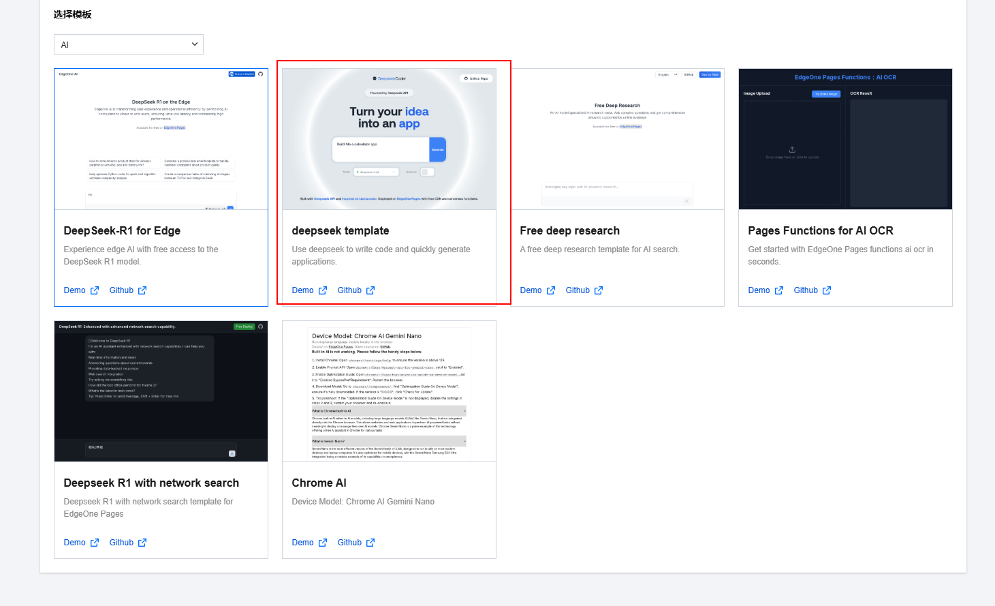Click 'Experience edge AI with free access' description
This screenshot has width=995, height=606.
pos(141,256)
